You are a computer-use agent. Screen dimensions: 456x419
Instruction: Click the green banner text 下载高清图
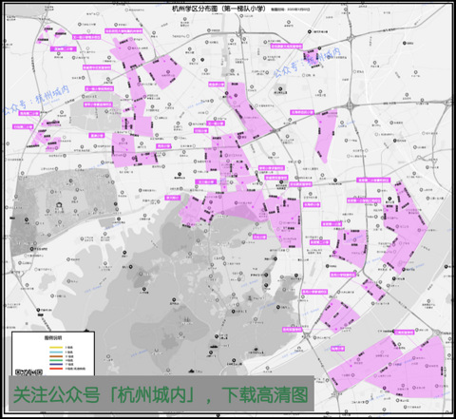click(x=265, y=394)
